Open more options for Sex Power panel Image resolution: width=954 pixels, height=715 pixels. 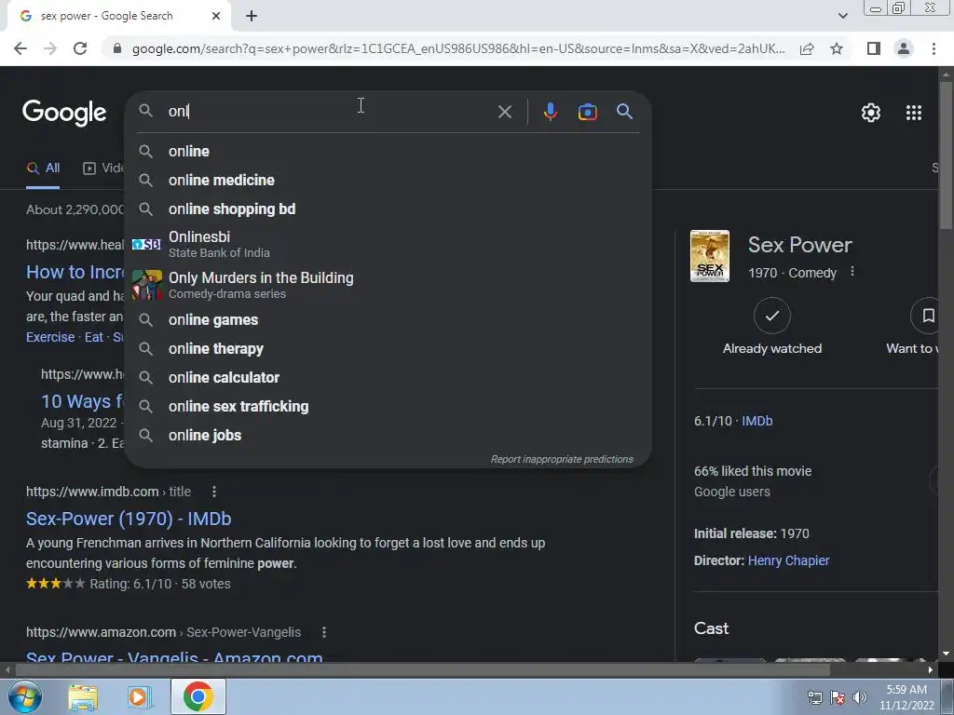pyautogui.click(x=852, y=271)
